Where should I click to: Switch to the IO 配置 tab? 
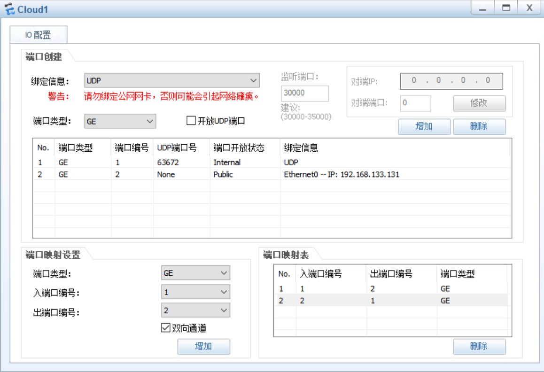point(38,35)
